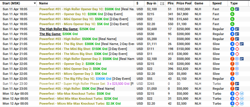Click the knockout target icon in Mini Mix-Max Knockout Turbo row
Viewport: 250px width, 107px height.
(x=237, y=99)
